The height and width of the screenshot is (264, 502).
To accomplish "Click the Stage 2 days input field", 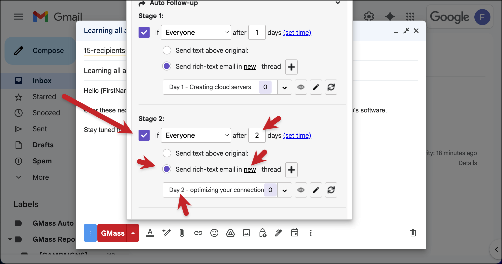I will [257, 135].
